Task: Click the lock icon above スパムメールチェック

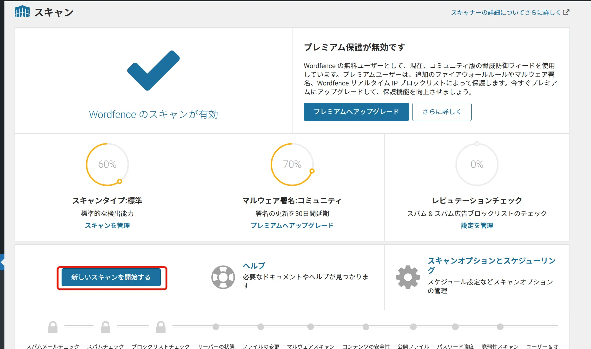Action: [52, 327]
